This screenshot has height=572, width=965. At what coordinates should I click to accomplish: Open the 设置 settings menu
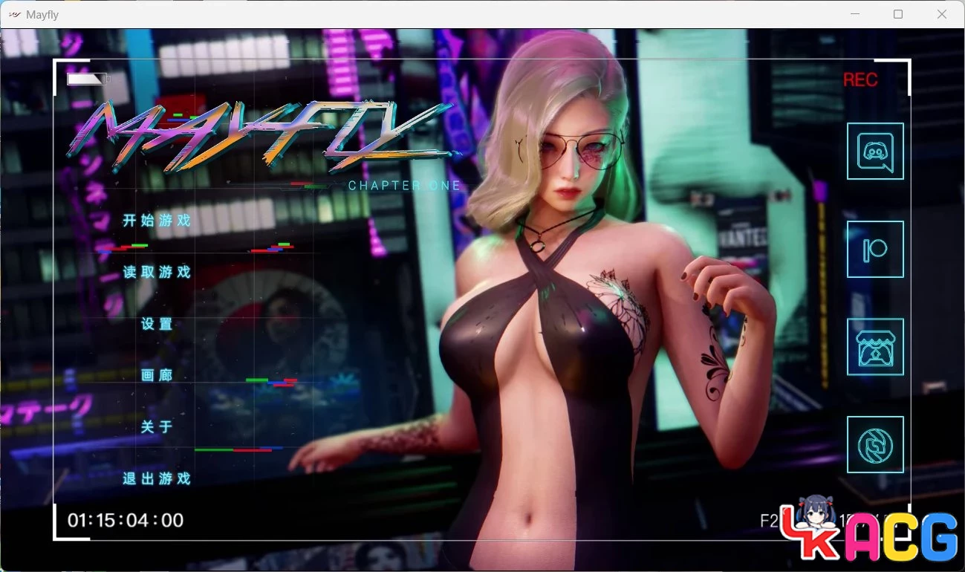click(157, 324)
